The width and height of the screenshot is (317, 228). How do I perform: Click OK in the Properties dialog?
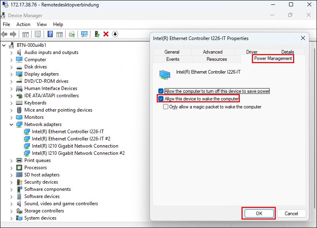(259, 213)
